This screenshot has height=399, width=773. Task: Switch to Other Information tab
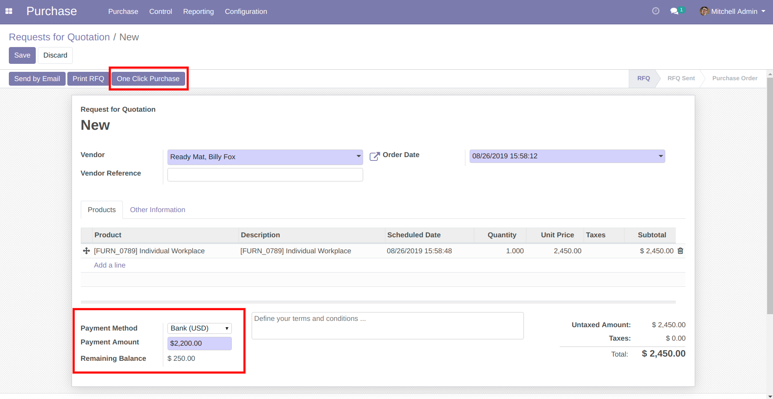point(157,210)
